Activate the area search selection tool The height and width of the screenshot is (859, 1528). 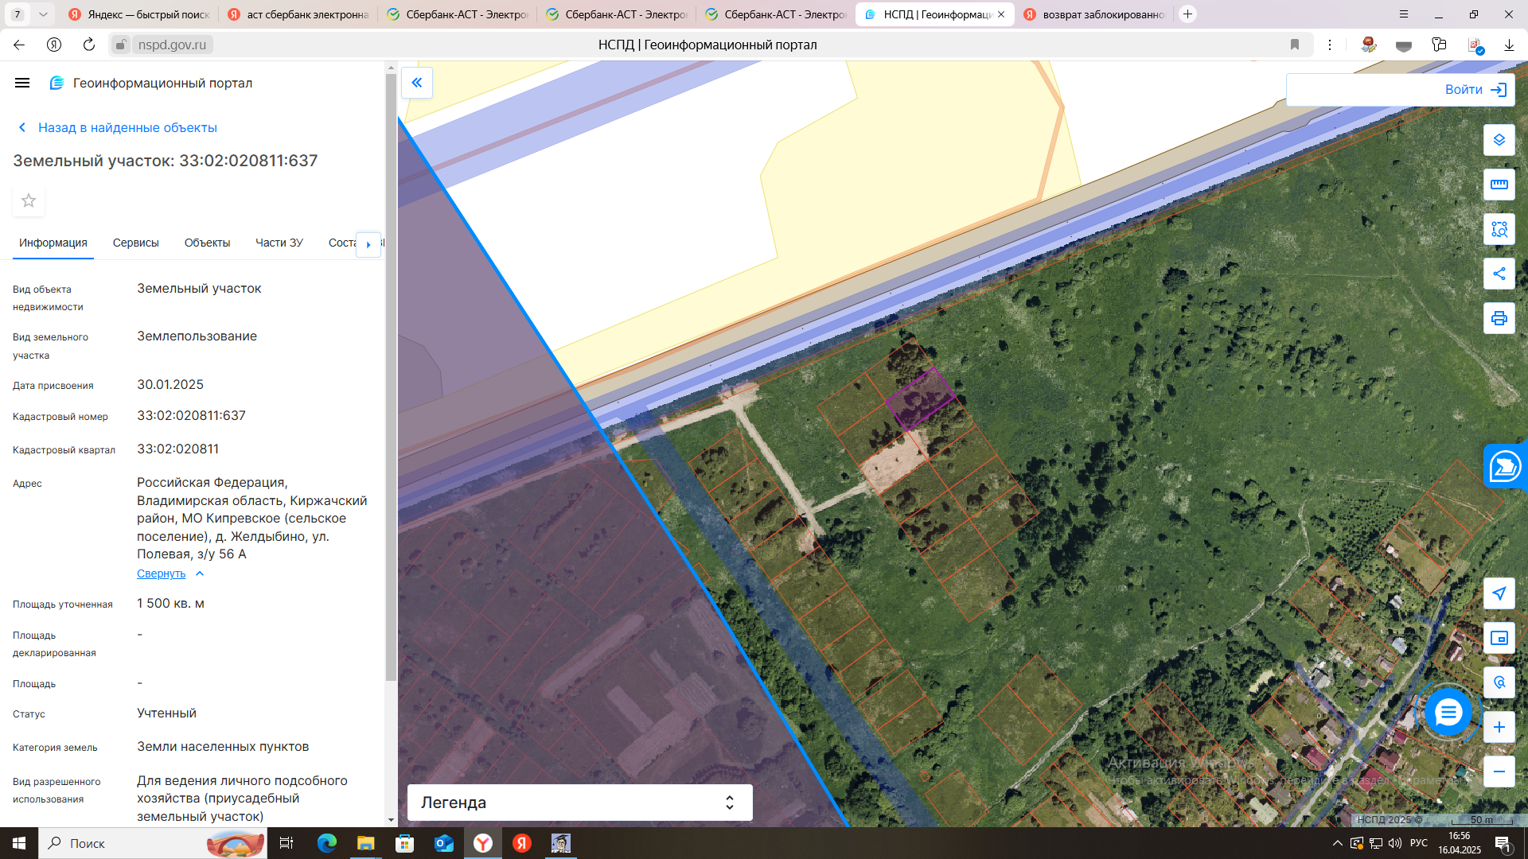[1499, 229]
